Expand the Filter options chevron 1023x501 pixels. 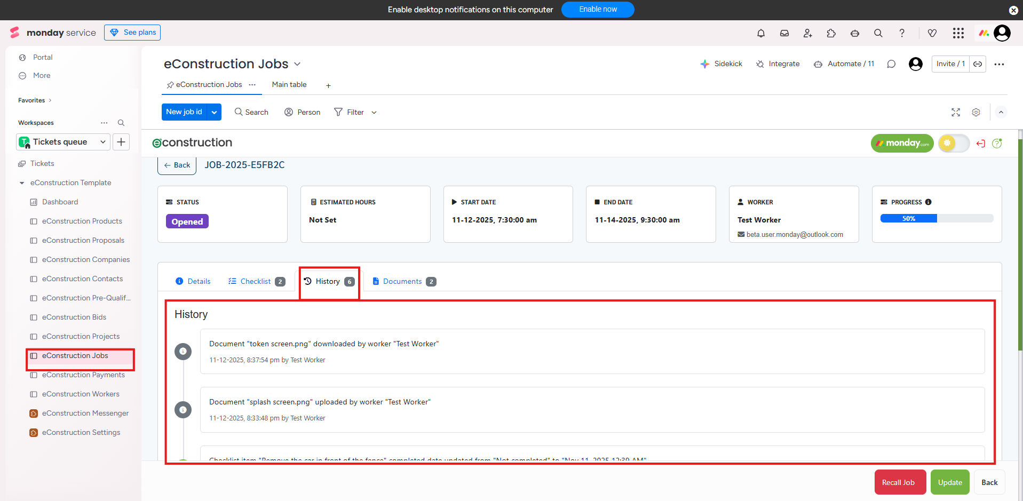click(x=374, y=113)
